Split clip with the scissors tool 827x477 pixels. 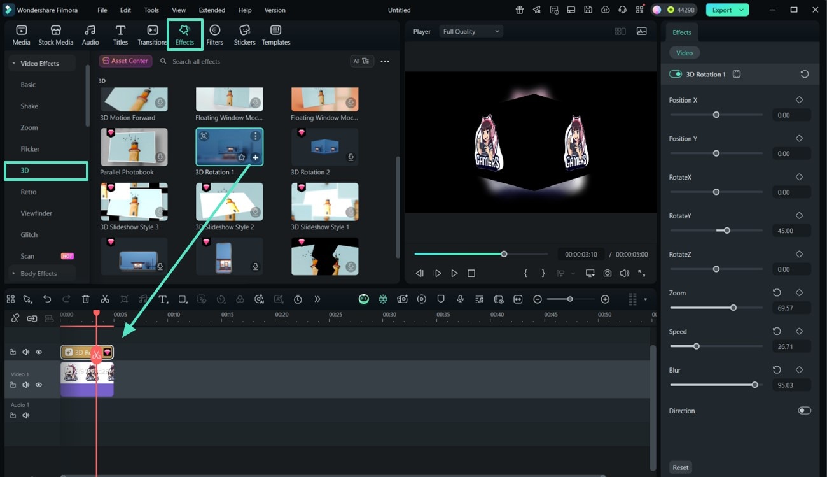coord(105,299)
